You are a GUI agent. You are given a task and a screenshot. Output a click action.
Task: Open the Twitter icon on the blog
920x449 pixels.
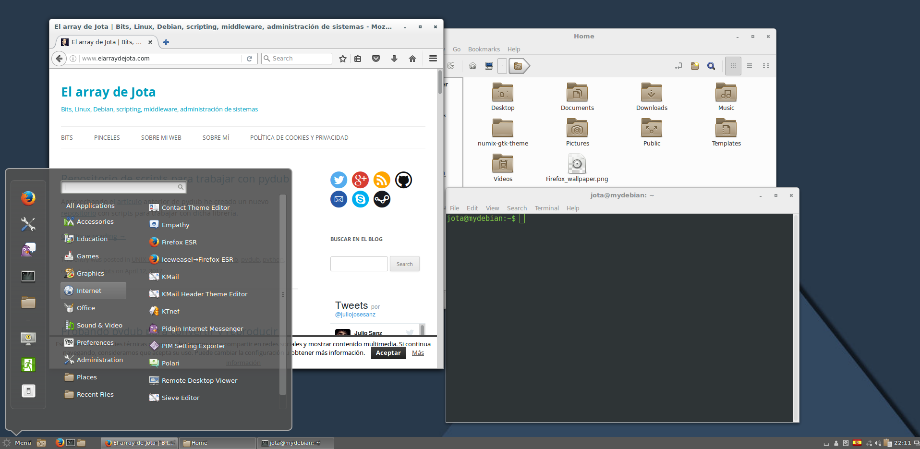tap(339, 180)
